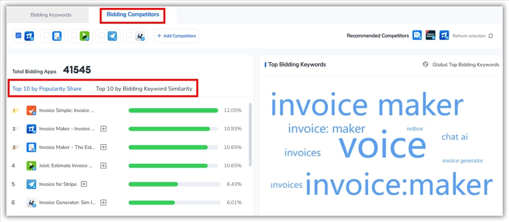Switch to the Bidding Keywords tab
Screen dimensions: 509x222
coord(51,15)
